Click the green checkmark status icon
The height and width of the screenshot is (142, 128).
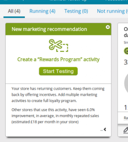[x=126, y=51]
